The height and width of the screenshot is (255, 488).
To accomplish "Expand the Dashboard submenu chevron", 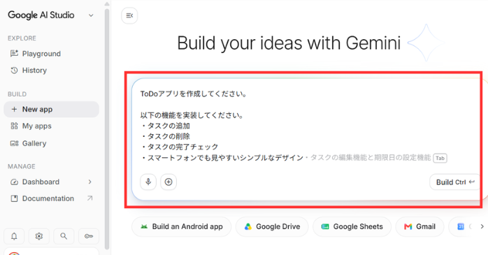I will click(x=90, y=182).
